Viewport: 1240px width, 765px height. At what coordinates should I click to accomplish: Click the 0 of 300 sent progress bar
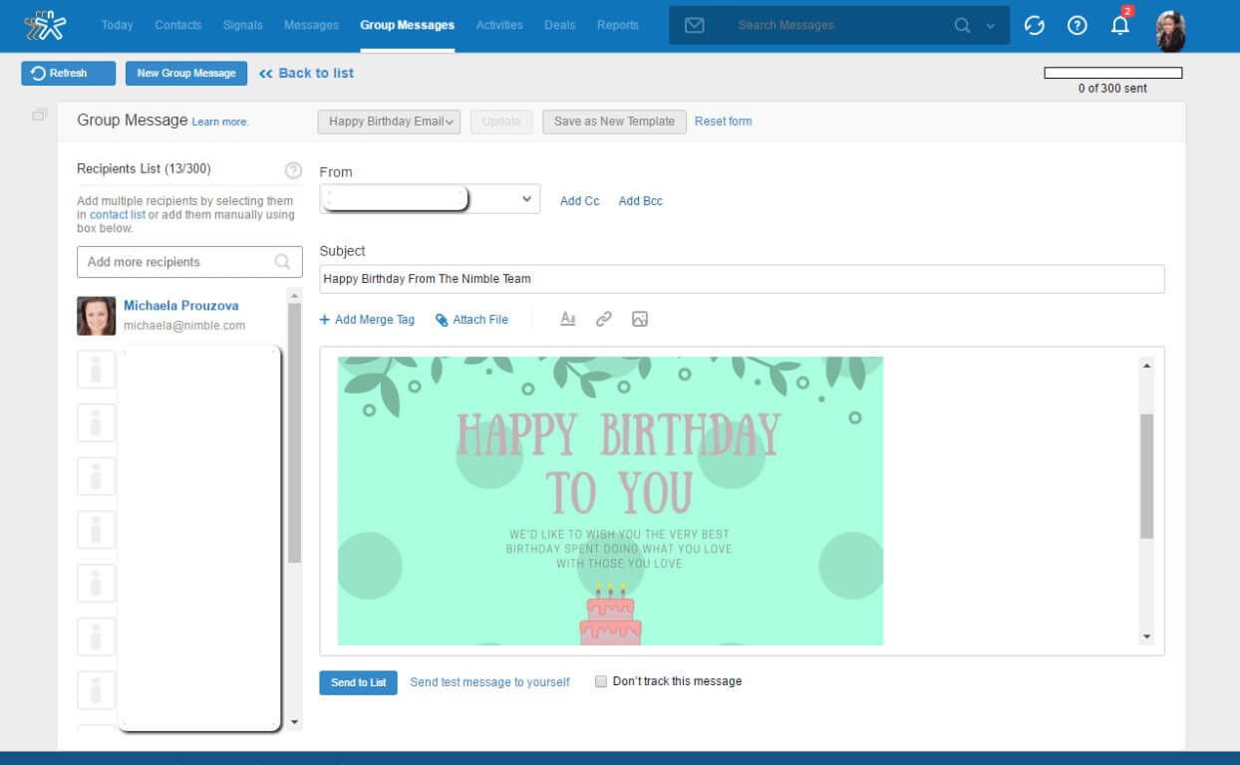[1112, 73]
